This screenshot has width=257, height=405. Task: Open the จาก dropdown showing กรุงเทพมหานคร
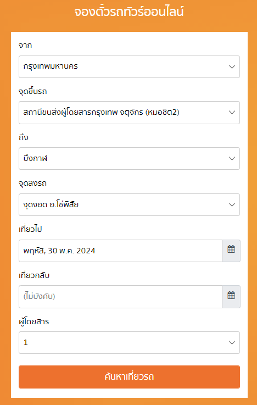tap(129, 66)
